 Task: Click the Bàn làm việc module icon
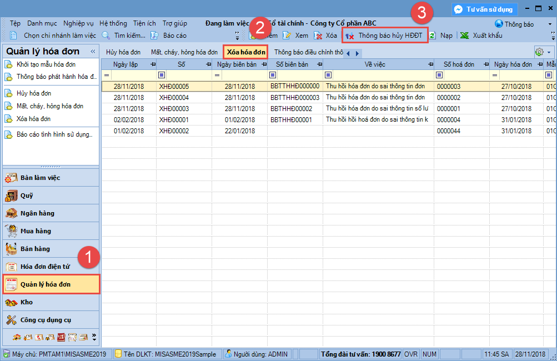(x=11, y=178)
